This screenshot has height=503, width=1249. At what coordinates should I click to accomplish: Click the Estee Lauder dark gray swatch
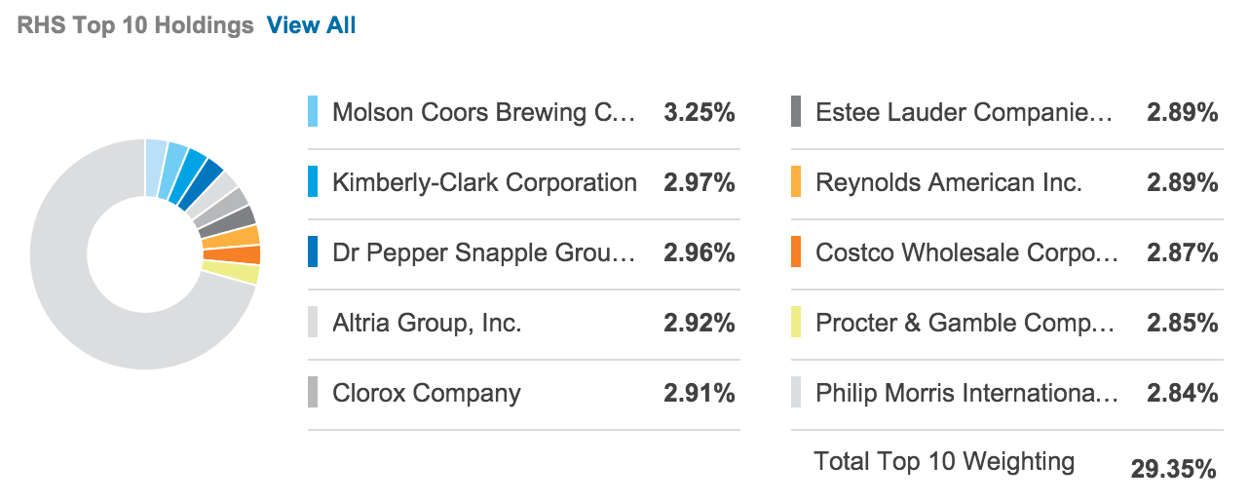796,112
